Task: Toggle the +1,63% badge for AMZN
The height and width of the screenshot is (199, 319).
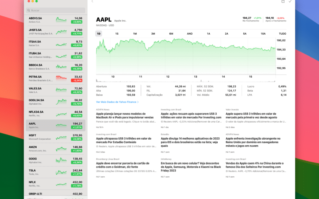Action: tap(77, 151)
